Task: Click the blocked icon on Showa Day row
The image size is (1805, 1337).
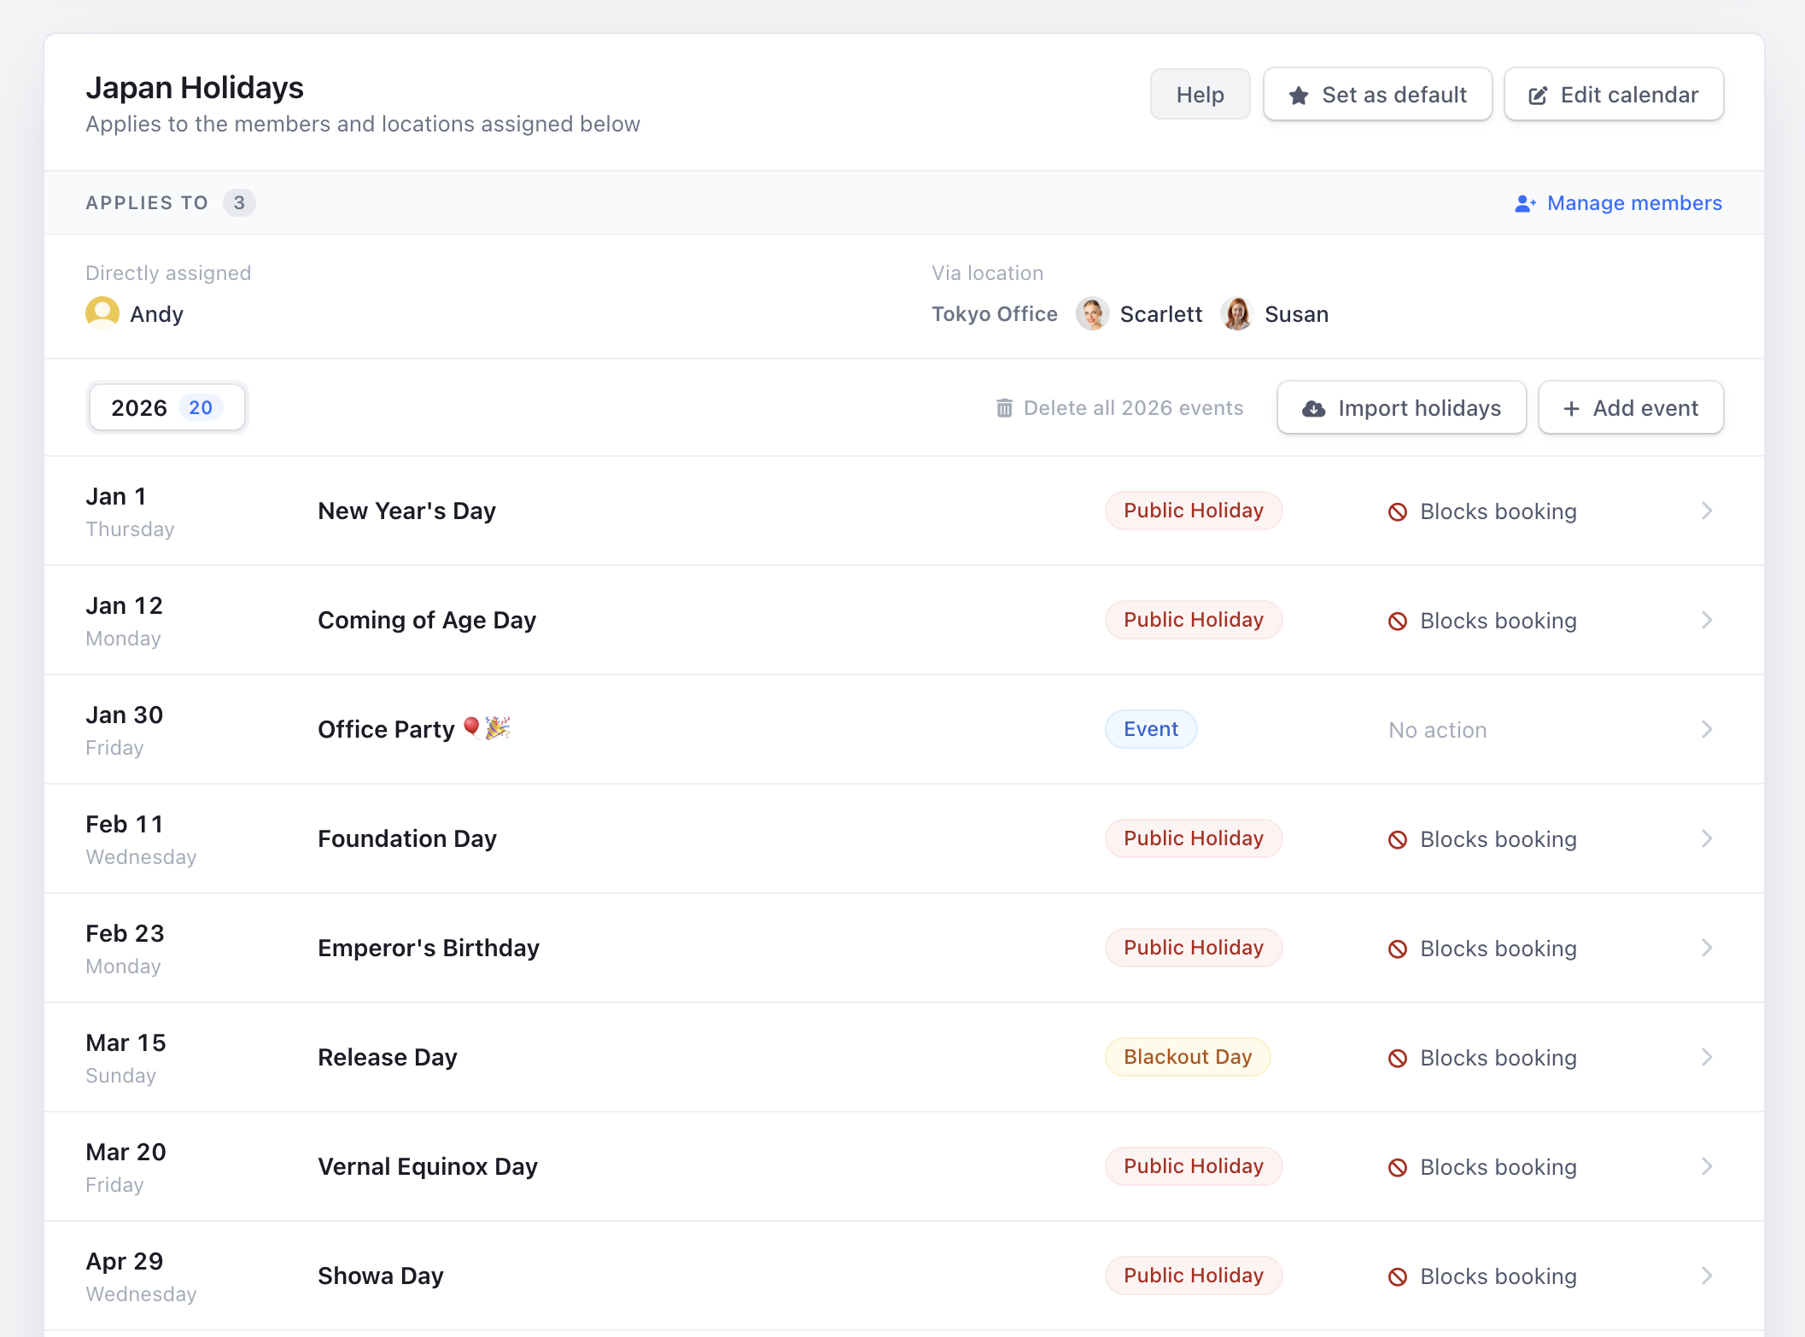Action: point(1398,1276)
